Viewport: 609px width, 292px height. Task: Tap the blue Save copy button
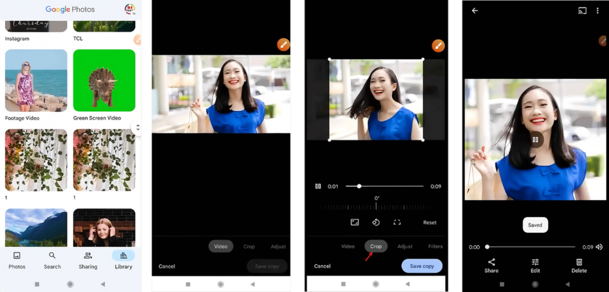pyautogui.click(x=422, y=266)
